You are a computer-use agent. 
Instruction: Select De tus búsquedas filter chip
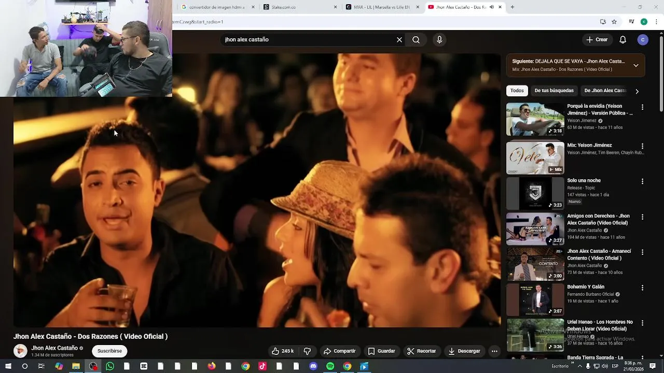click(x=554, y=91)
